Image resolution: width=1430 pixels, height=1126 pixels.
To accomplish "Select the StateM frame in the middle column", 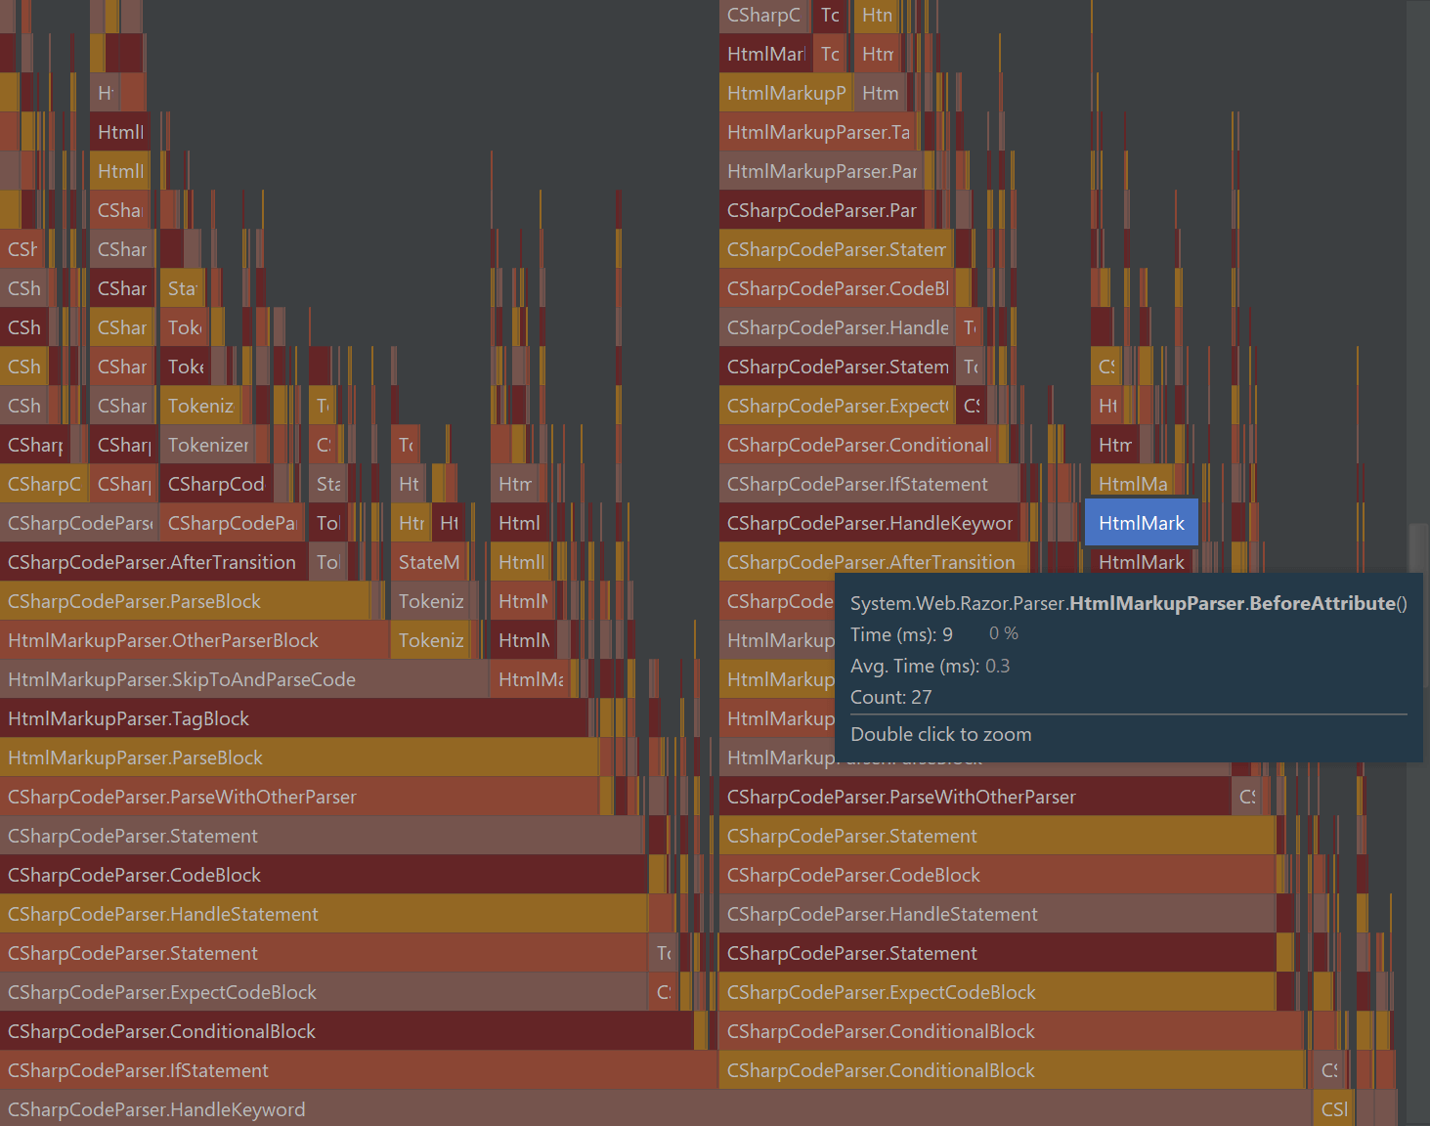I will pos(428,562).
